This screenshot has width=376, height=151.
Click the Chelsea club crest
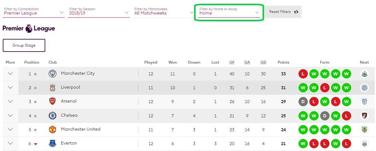coord(53,115)
